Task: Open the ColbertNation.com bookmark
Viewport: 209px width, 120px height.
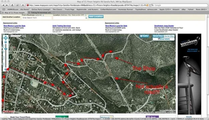Action: [x=108, y=9]
